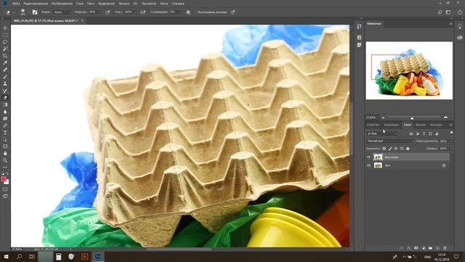Screen dimensions: 465x262
Task: Click the background color swatch
Action: (7, 182)
